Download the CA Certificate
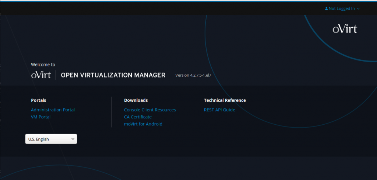 [138, 117]
